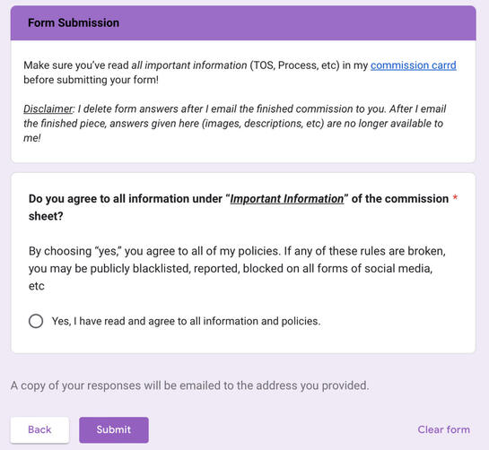Click the italic "all important information" phrase
This screenshot has height=450, width=489.
(189, 65)
